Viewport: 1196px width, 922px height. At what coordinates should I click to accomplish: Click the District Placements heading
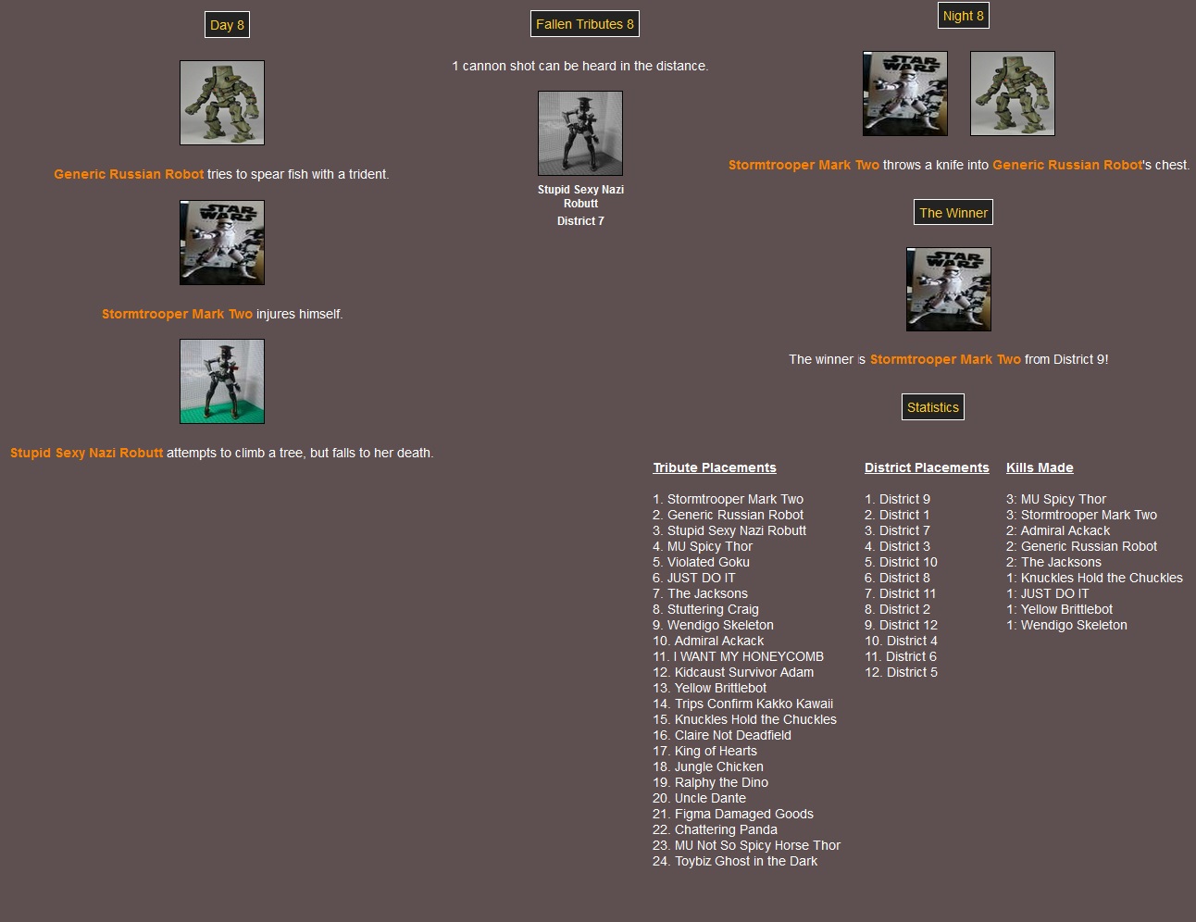tap(927, 467)
